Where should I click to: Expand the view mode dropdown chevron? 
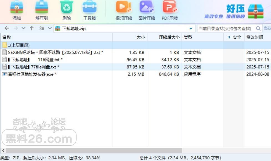click(50, 28)
